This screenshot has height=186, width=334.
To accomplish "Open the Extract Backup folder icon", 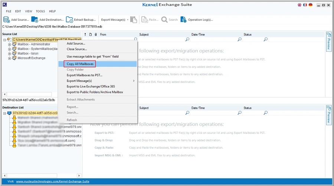I will [69, 19].
